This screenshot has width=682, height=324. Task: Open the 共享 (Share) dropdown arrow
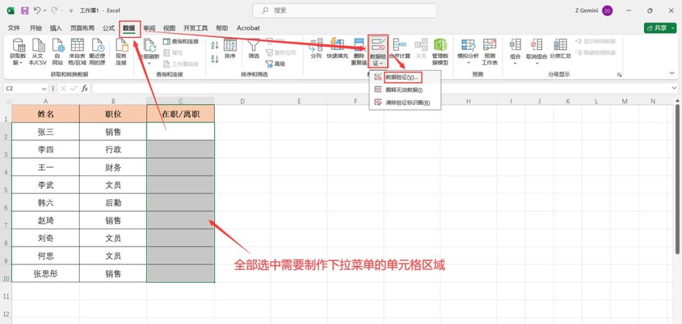[673, 28]
